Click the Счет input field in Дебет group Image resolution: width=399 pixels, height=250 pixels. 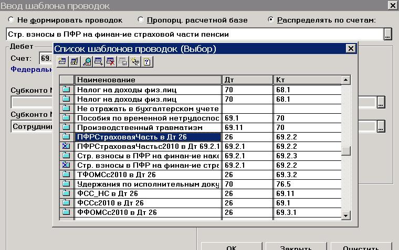click(x=46, y=58)
